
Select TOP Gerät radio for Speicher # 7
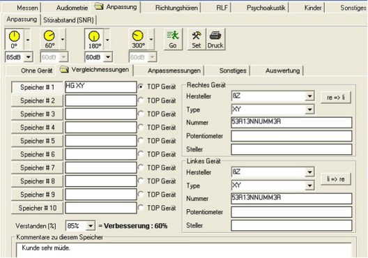(141, 167)
